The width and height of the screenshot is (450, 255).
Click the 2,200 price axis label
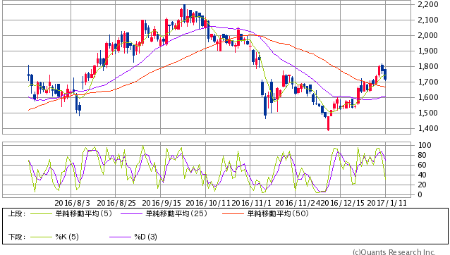(x=428, y=5)
